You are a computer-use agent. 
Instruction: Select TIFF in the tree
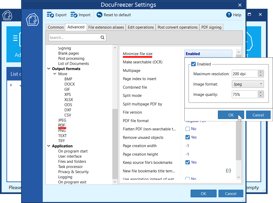(62, 141)
